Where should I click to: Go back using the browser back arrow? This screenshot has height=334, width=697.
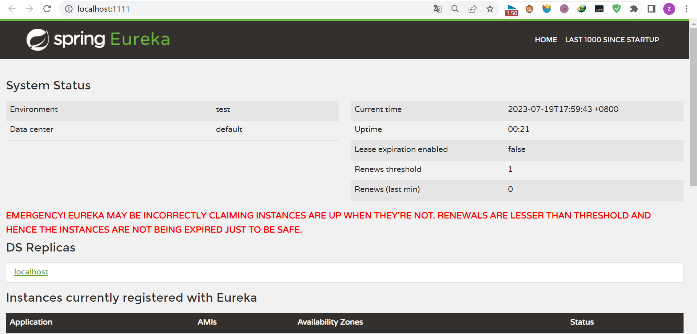coord(12,9)
